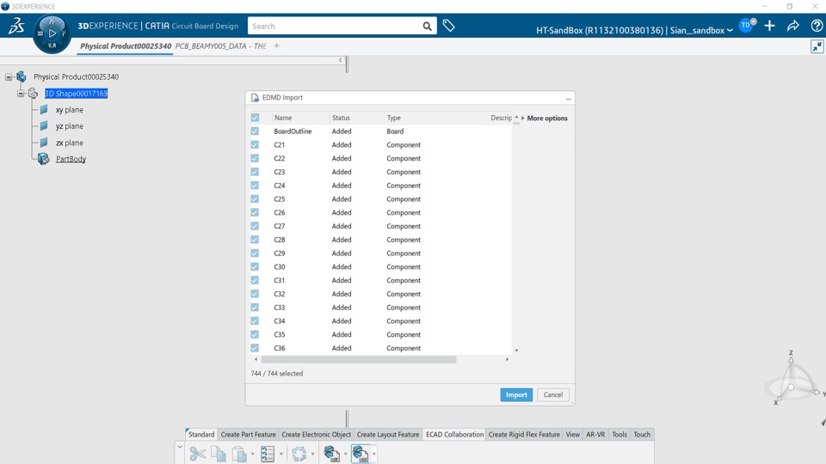Click the Import button
826x464 pixels.
tap(516, 394)
